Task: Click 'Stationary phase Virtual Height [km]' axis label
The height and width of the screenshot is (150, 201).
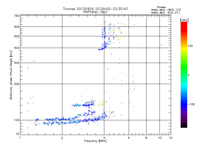Action: (11, 75)
